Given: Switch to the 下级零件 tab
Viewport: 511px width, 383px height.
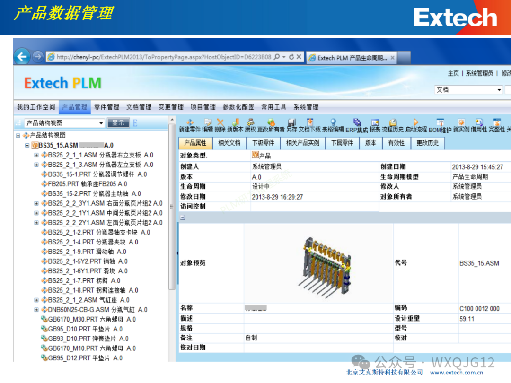Looking at the screenshot, I should (263, 143).
